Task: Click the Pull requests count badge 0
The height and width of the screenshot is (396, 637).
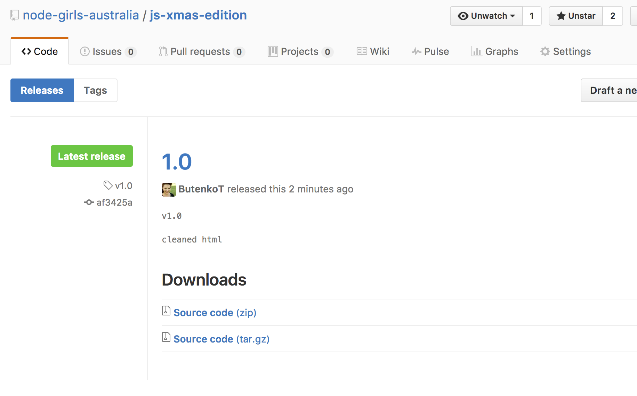Action: (x=239, y=52)
